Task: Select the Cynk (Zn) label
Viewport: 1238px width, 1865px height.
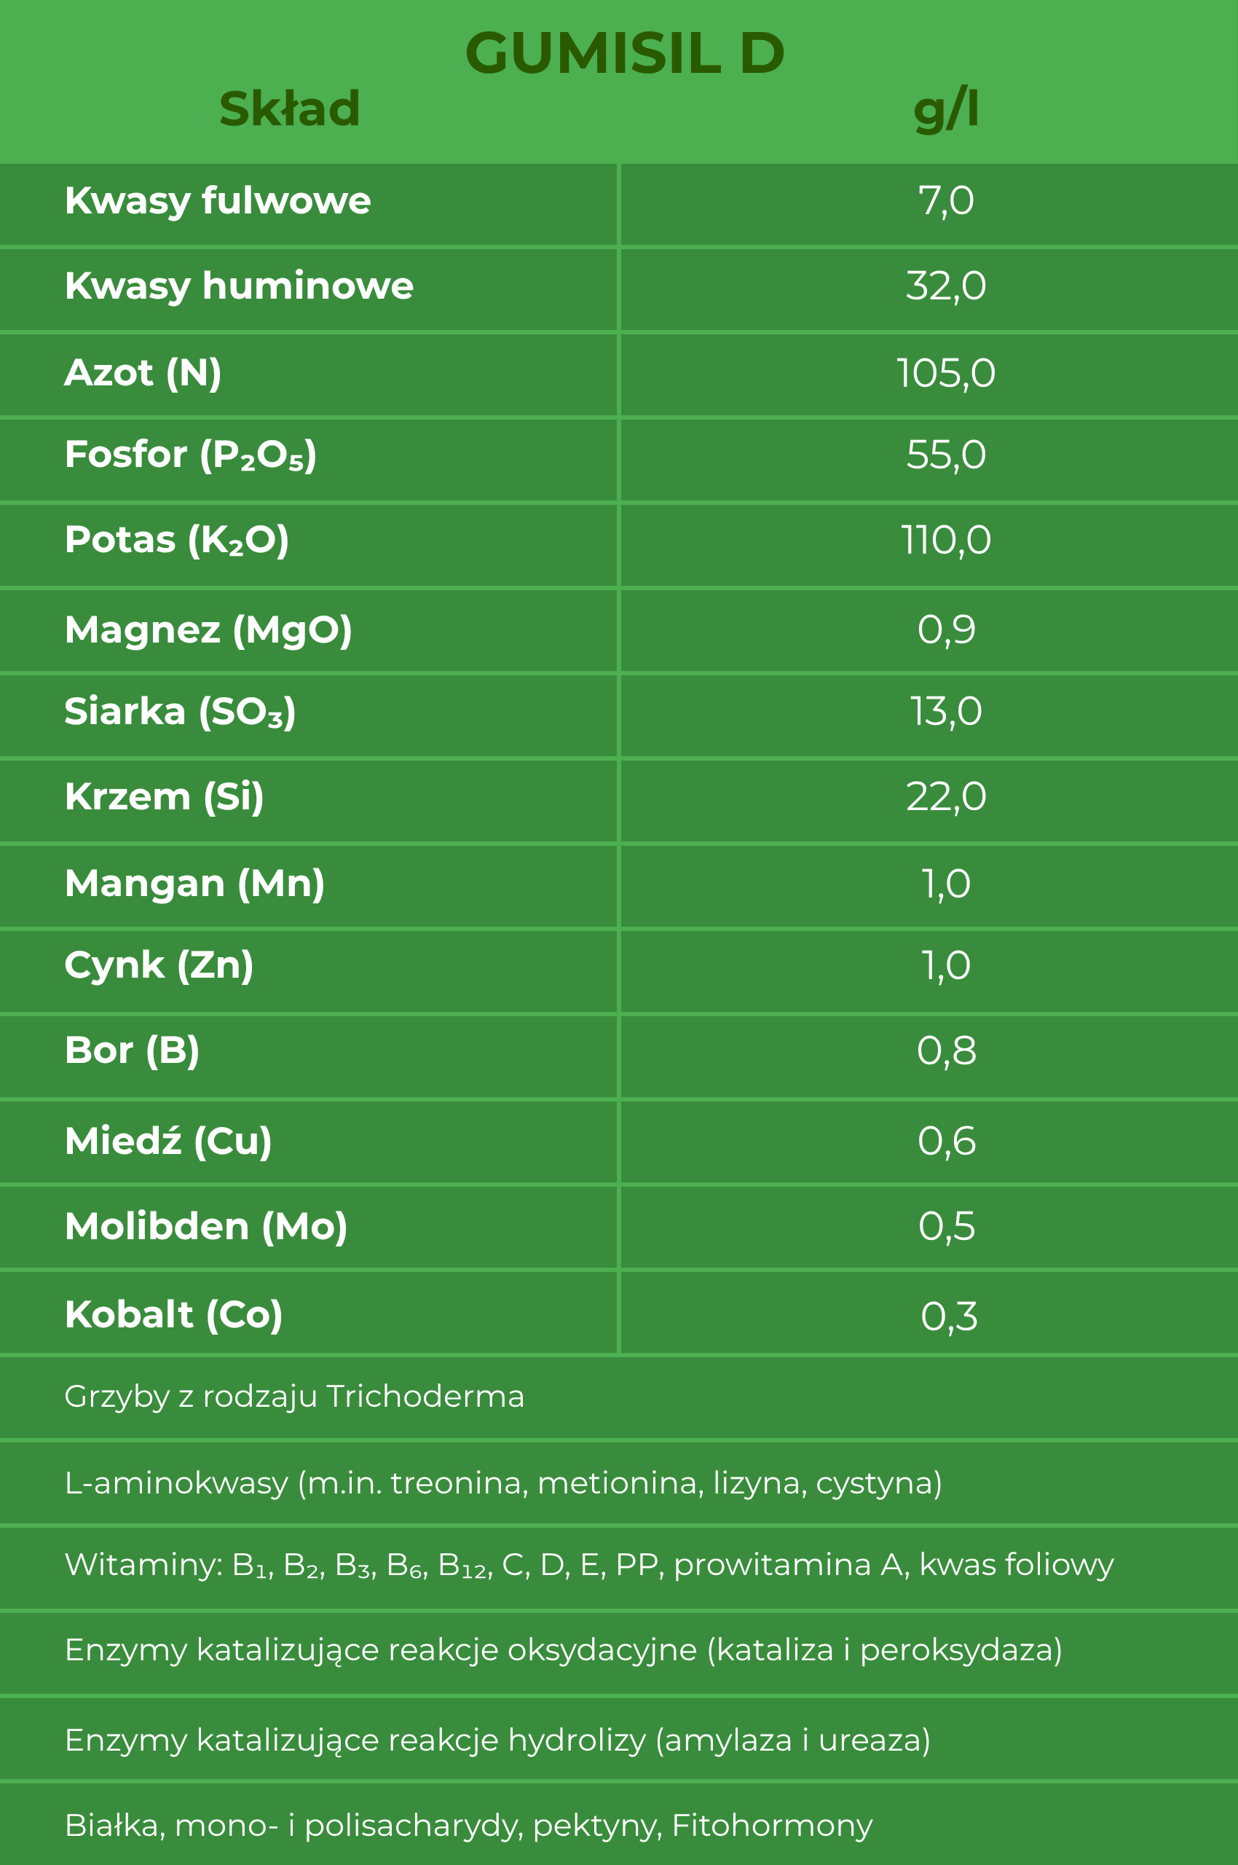Action: coord(159,965)
